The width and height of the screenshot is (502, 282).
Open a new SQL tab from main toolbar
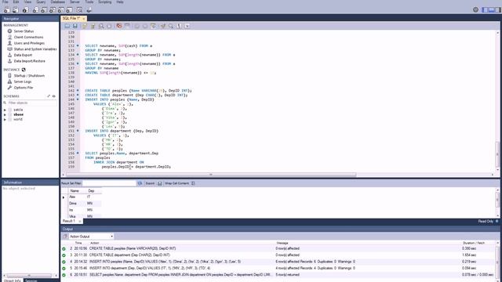(x=7, y=10)
